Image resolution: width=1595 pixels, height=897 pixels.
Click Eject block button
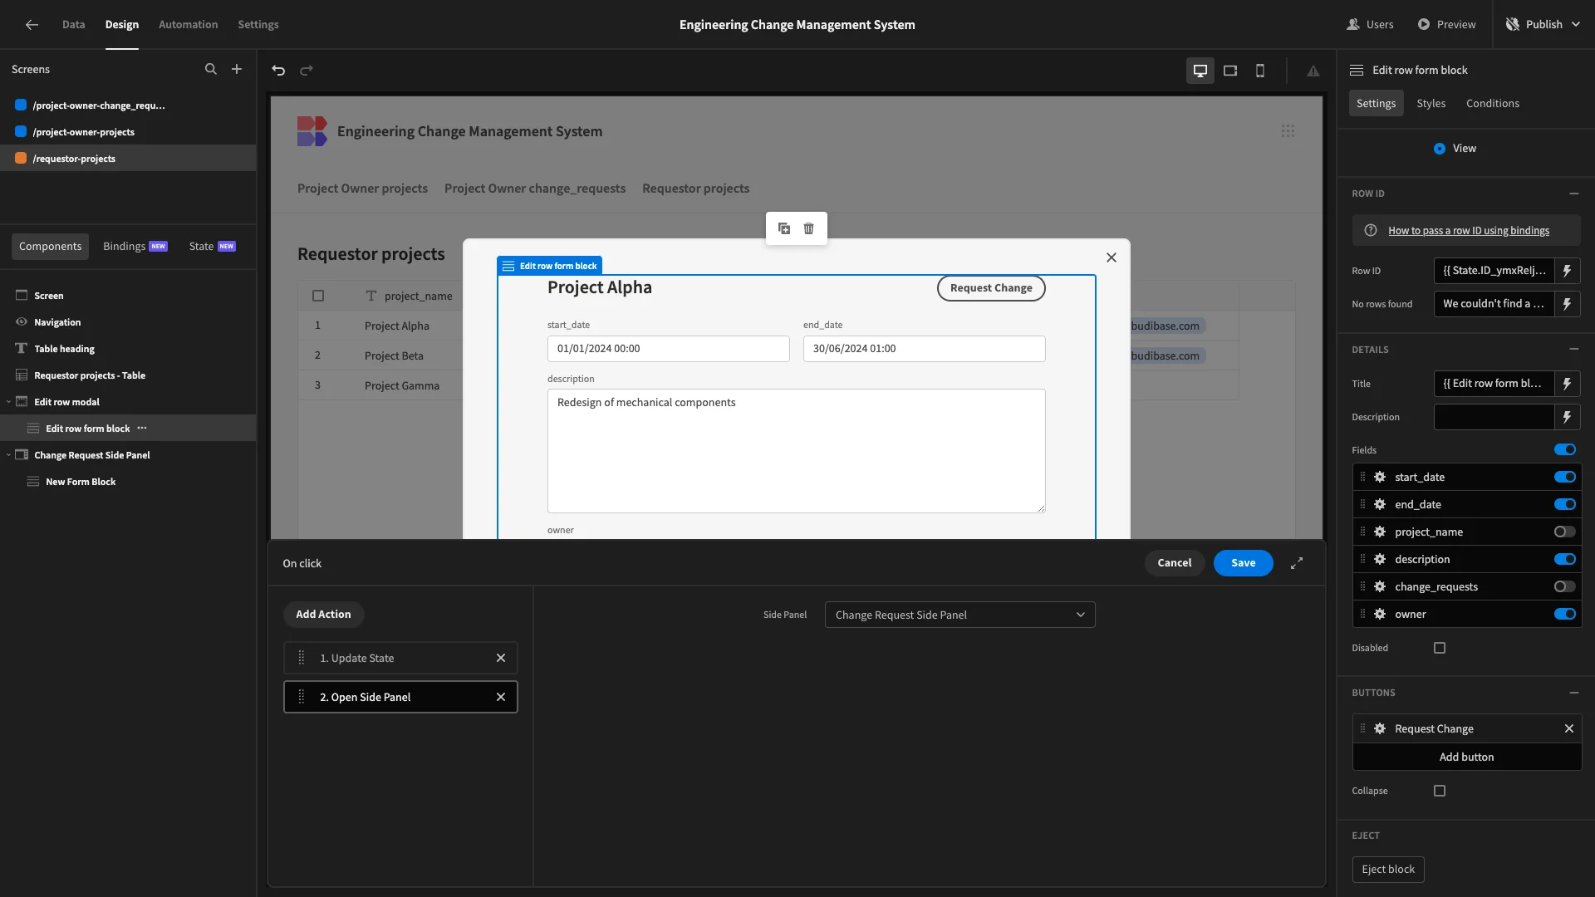pos(1387,870)
